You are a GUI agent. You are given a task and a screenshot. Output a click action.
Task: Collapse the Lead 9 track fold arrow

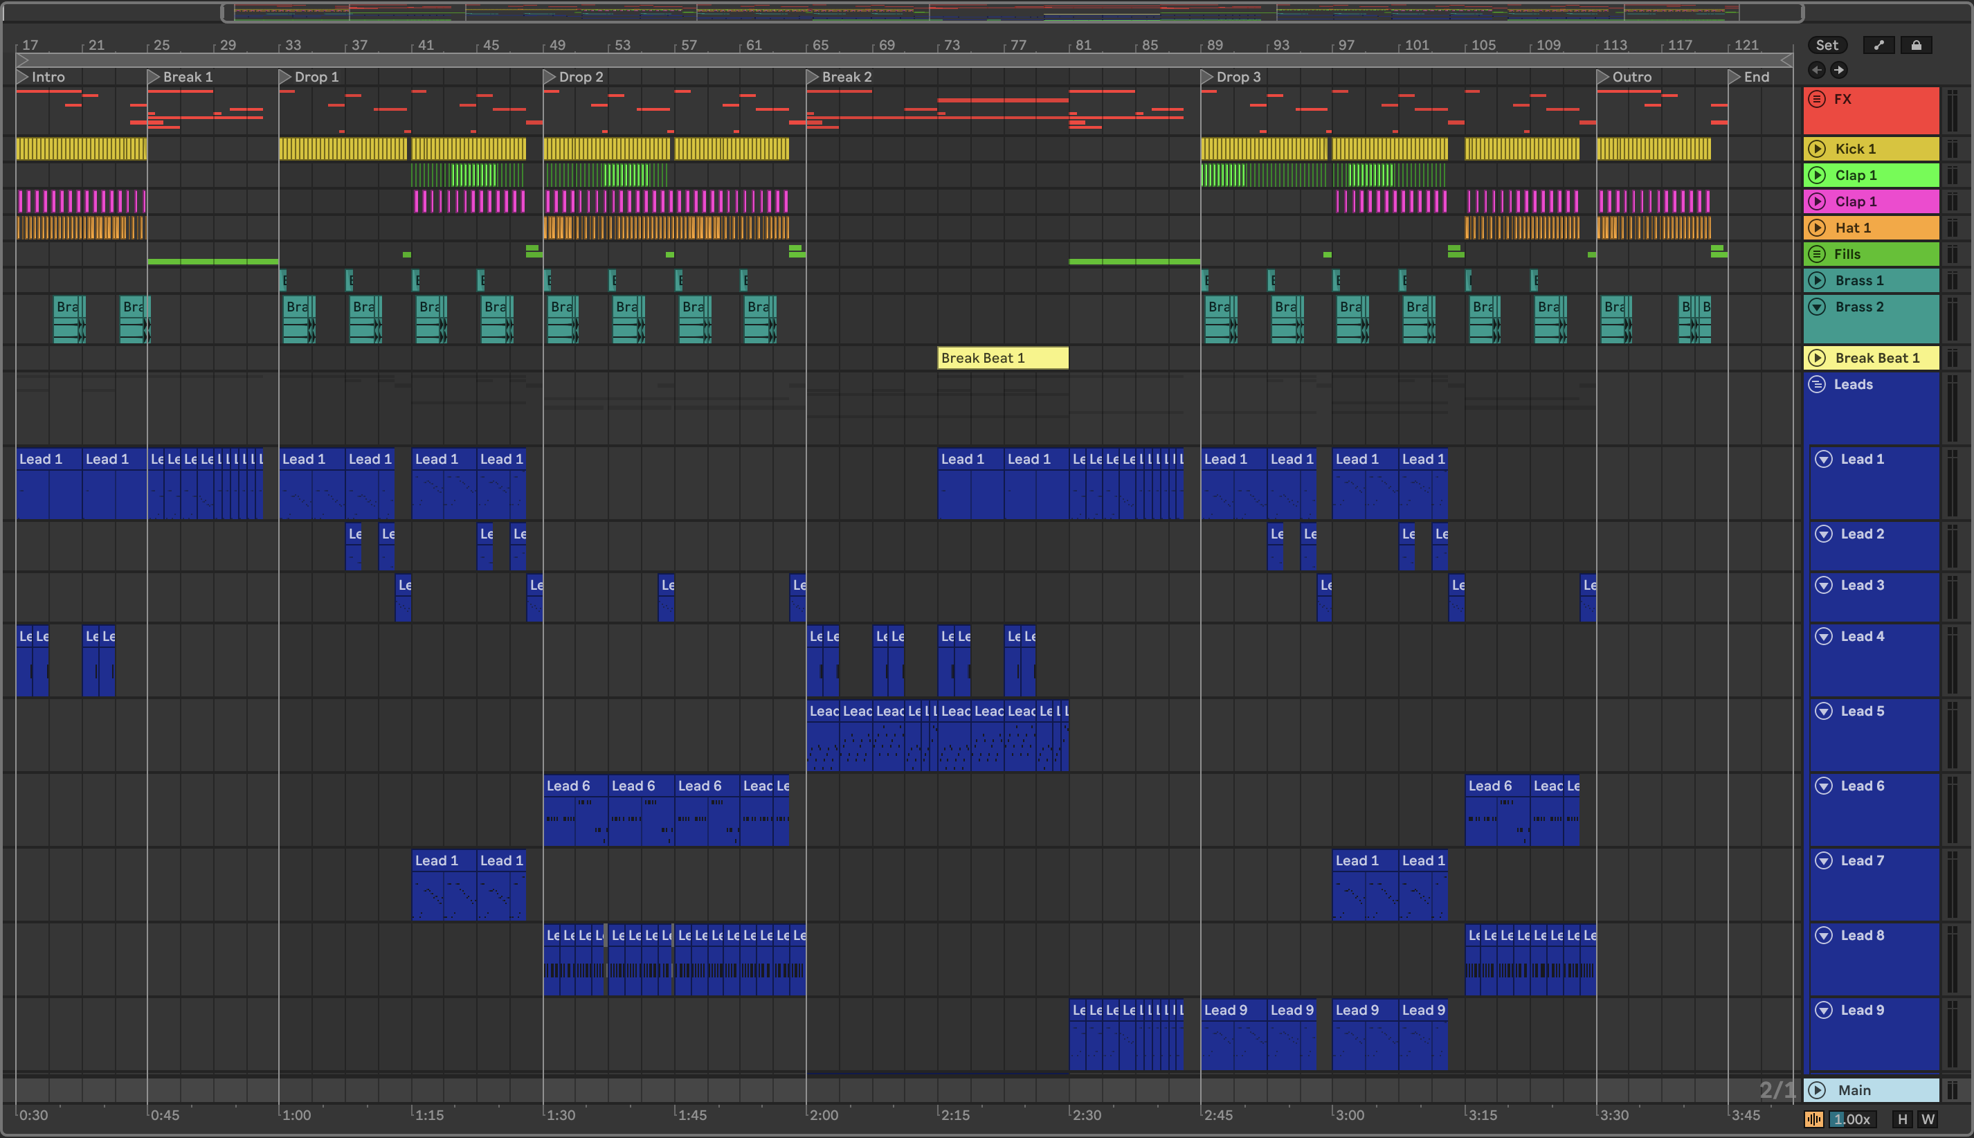click(x=1823, y=1011)
